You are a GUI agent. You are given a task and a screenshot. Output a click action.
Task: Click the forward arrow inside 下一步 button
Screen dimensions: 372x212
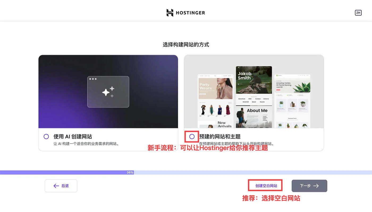[317, 186]
